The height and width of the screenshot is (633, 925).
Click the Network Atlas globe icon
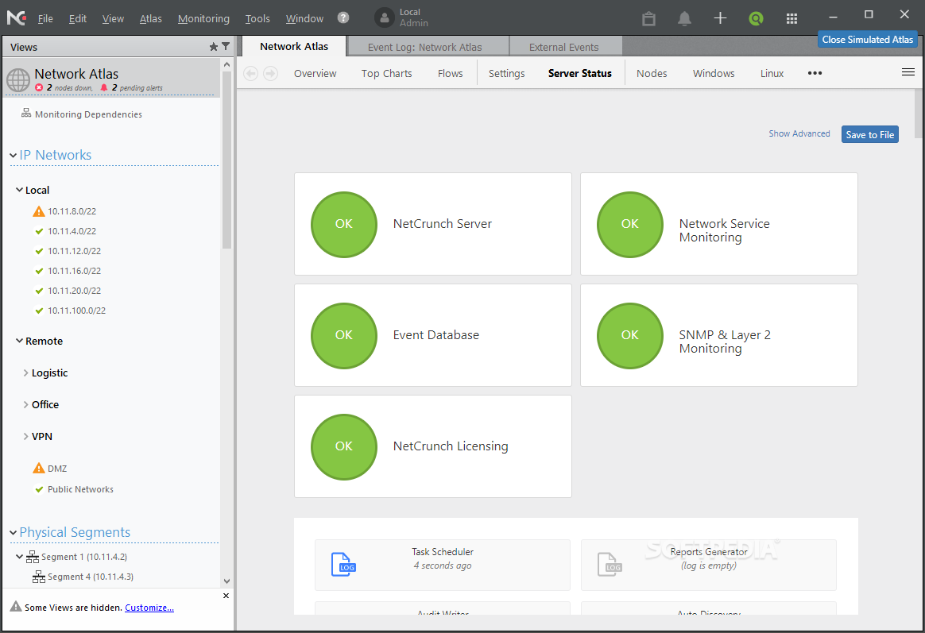coord(18,80)
